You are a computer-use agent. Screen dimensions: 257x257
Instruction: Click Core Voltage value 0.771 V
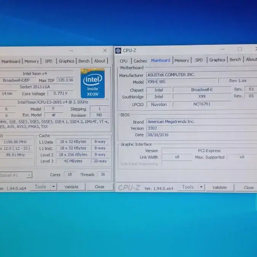(61, 93)
